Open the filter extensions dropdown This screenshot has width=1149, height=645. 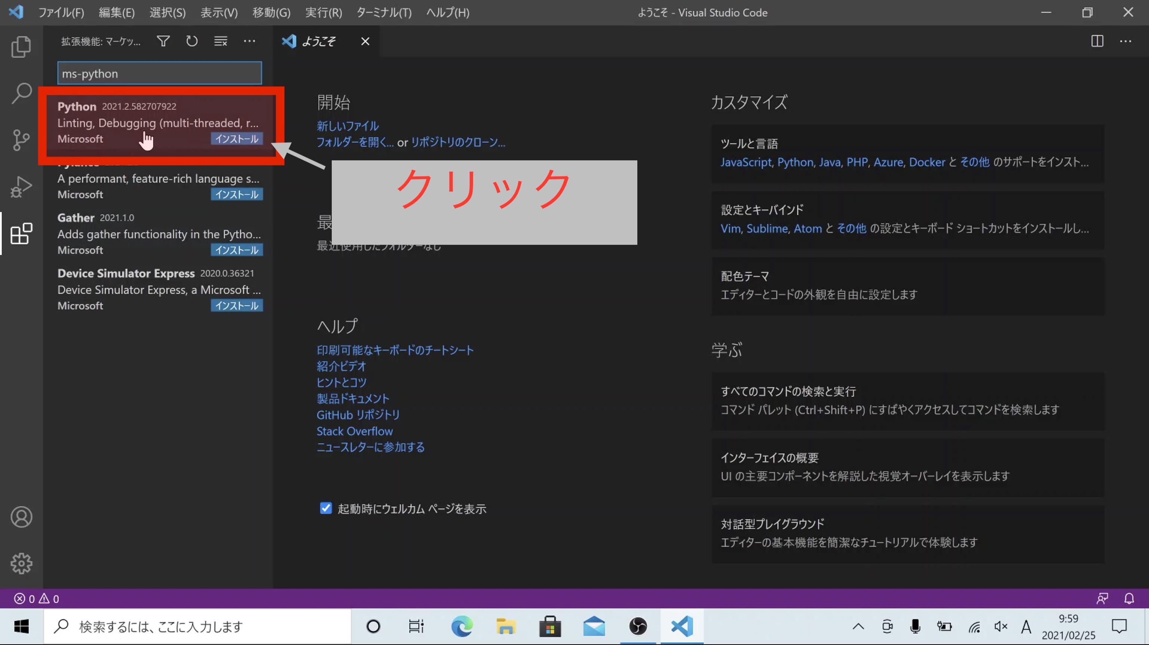(x=163, y=41)
